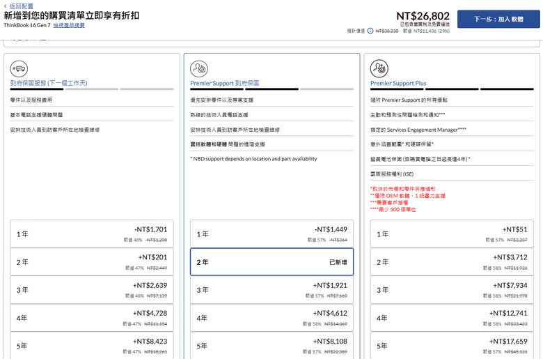The width and height of the screenshot is (543, 359).
Task: Select 3年 Premier Support Plus +NT$7,934 option
Action: click(x=452, y=290)
